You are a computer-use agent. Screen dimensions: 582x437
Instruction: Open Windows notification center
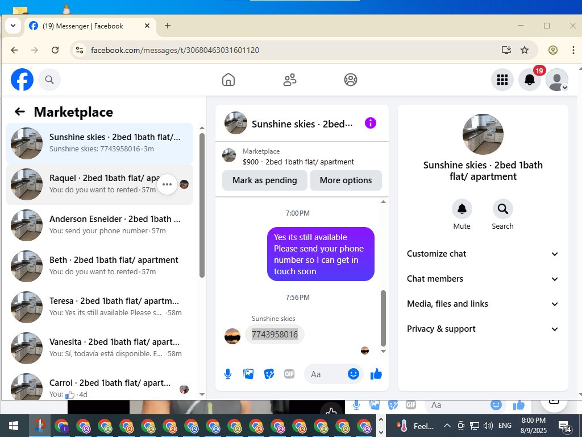564,427
